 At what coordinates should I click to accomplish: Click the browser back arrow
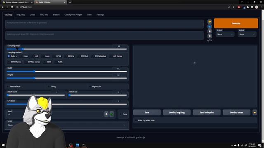(x=3, y=7)
